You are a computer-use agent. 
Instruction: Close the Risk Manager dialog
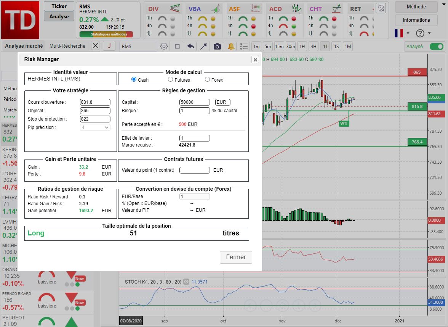[255, 60]
